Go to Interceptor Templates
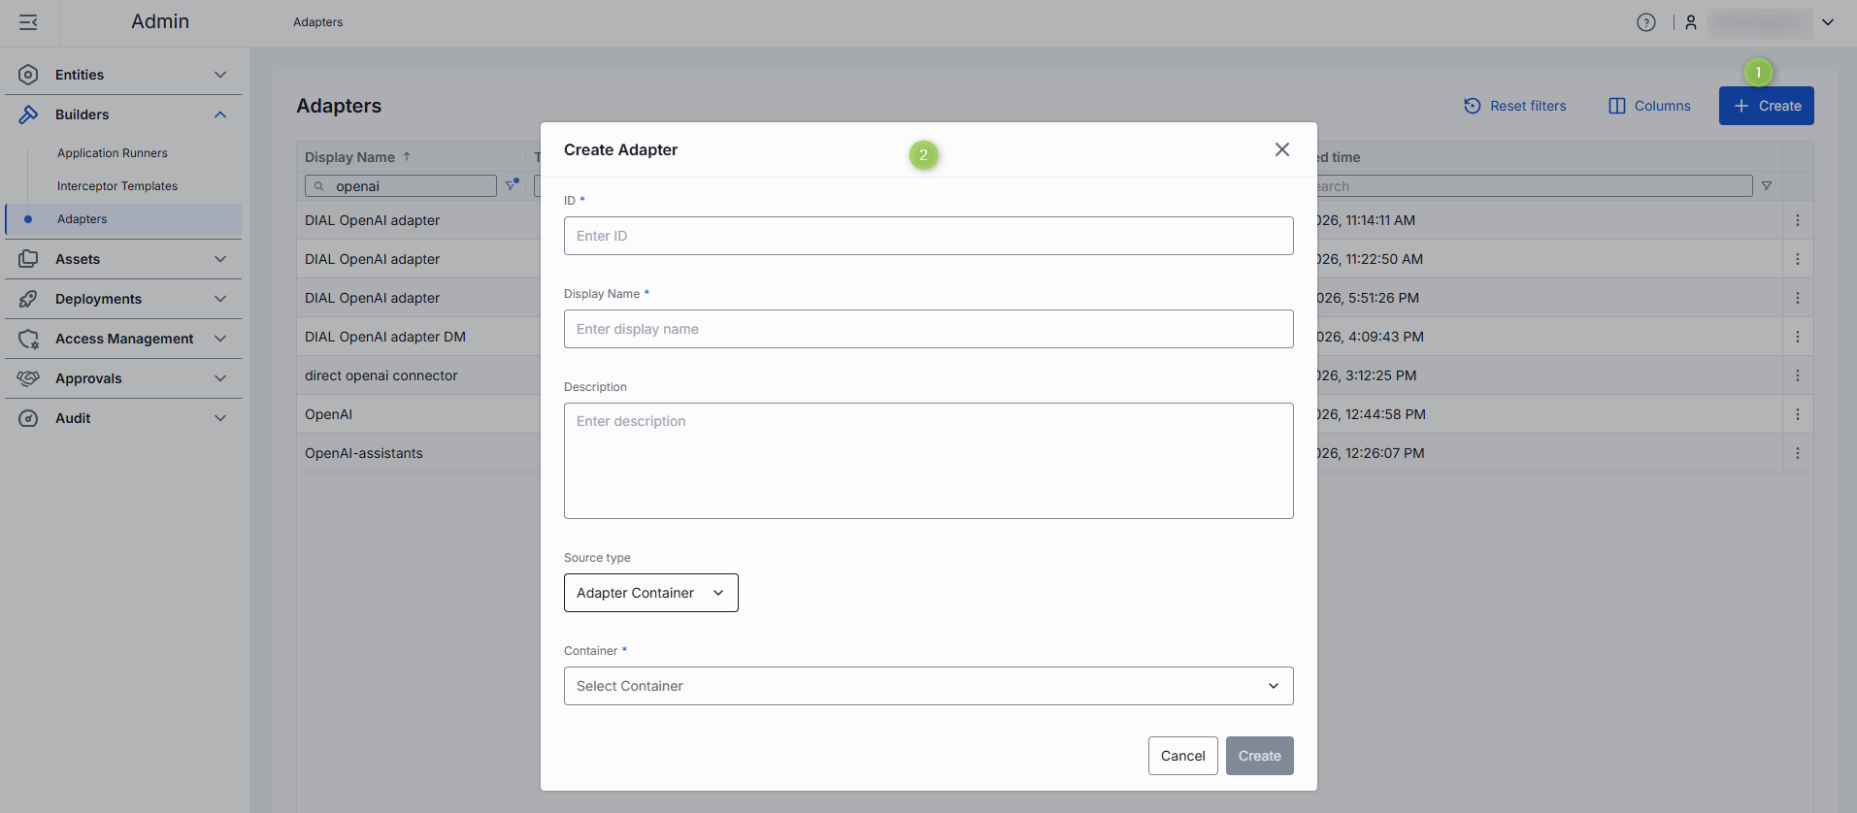The image size is (1857, 813). [x=117, y=186]
